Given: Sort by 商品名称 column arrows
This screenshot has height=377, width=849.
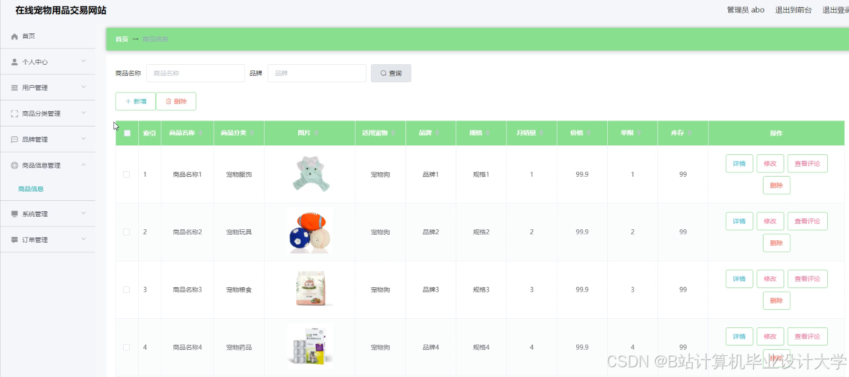Looking at the screenshot, I should pyautogui.click(x=201, y=133).
